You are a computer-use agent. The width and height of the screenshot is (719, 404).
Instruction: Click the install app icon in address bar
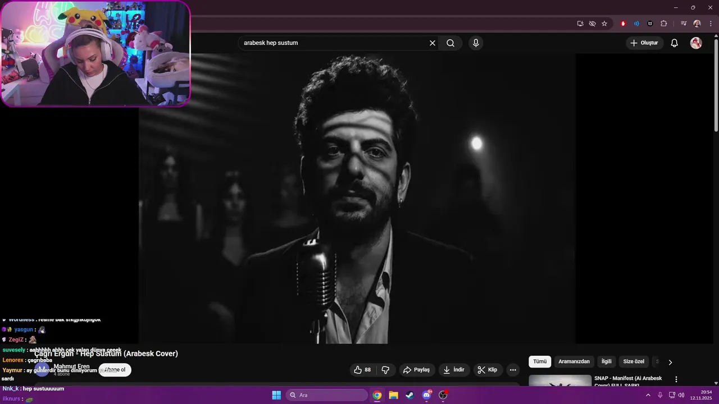click(580, 24)
